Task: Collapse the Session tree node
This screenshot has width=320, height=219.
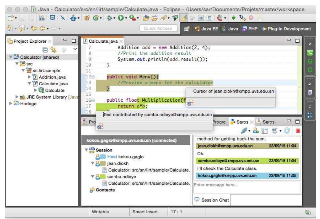Action: click(86, 150)
